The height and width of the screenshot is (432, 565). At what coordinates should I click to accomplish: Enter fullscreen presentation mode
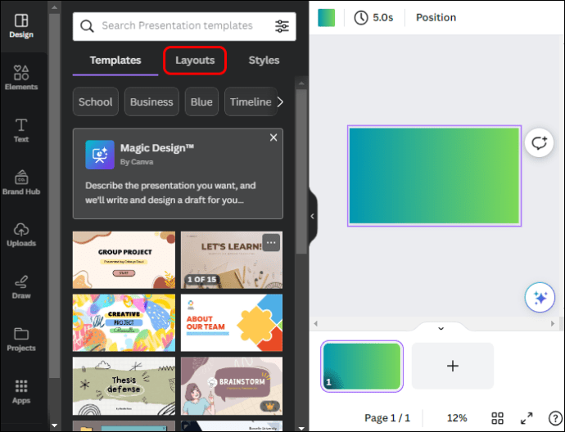[x=527, y=418]
